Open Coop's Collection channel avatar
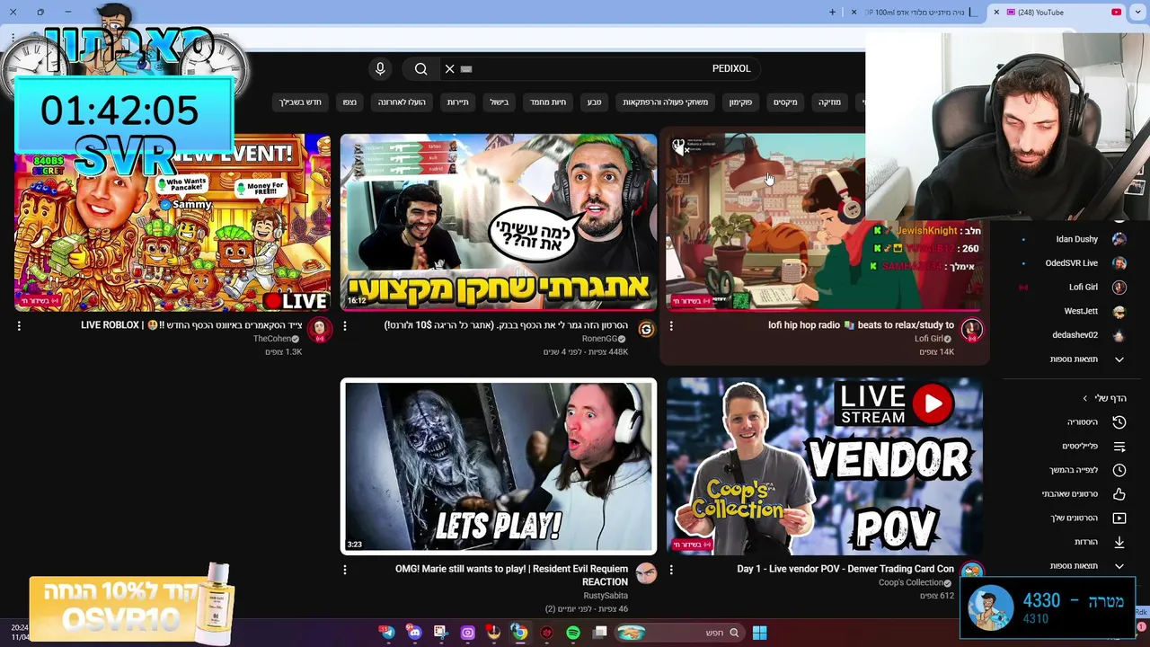 coord(971,572)
